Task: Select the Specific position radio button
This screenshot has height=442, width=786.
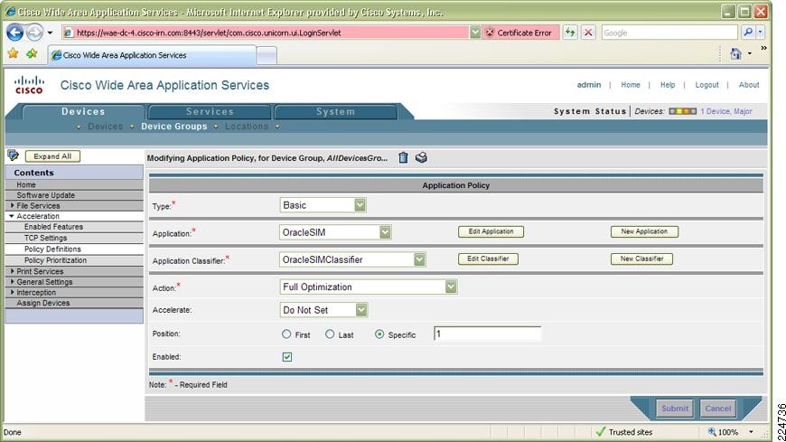Action: tap(379, 334)
